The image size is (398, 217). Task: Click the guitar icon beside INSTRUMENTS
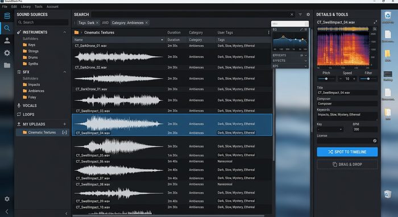pos(19,32)
